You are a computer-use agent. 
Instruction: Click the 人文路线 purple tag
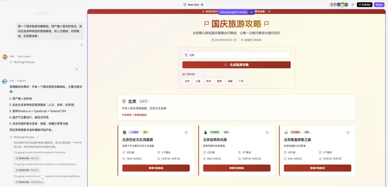click(x=134, y=132)
